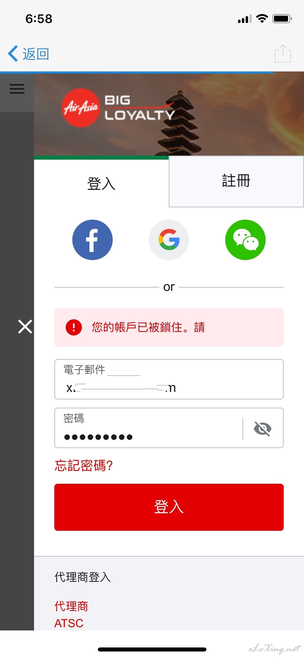Viewport: 304px width, 658px height.
Task: Toggle password visibility eye icon
Action: 263,429
